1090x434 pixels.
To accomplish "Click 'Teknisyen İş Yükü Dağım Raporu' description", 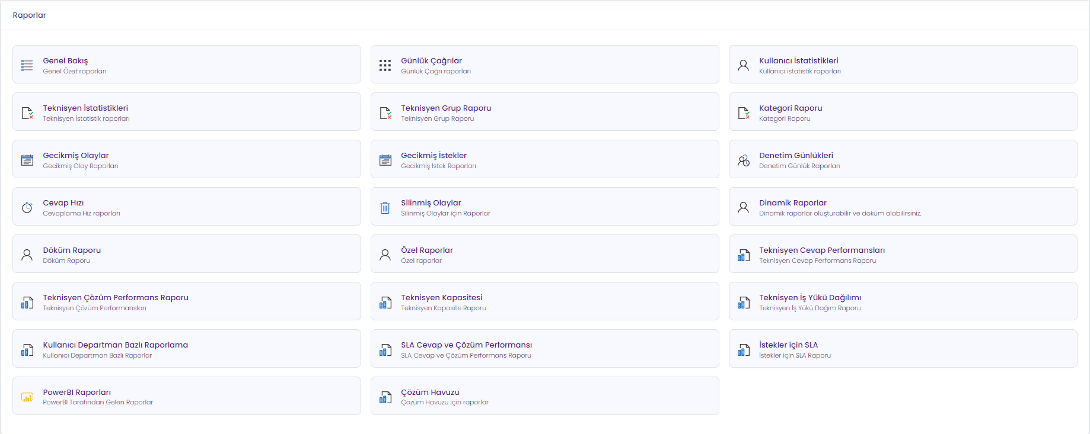I will coord(810,308).
